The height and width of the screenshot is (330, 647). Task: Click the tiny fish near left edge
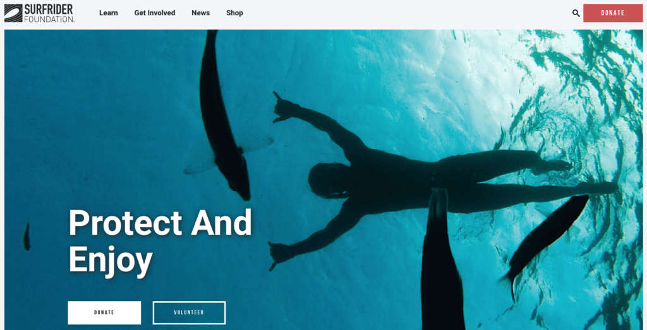pos(27,237)
